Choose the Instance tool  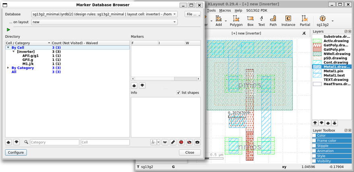(288, 20)
